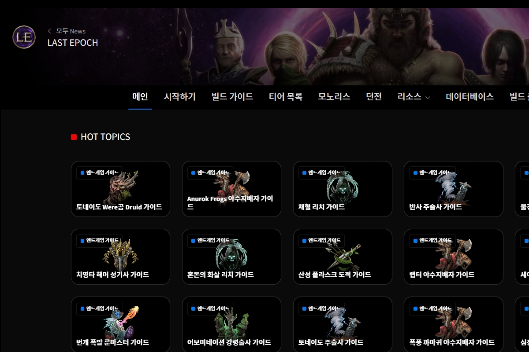
Task: Click the 산성 플라스크 도적 daggers icon
Action: click(343, 256)
